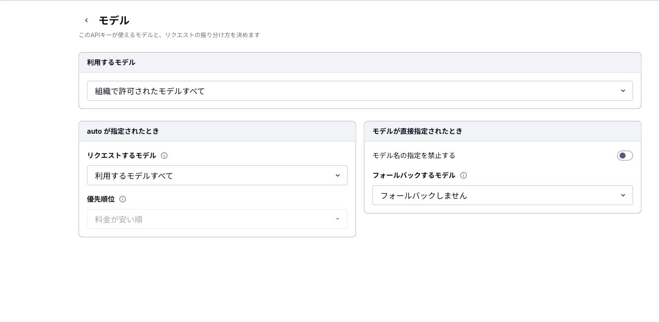This screenshot has height=322, width=659.
Task: Toggle モデル名の指定を禁止する switch
Action: (625, 156)
